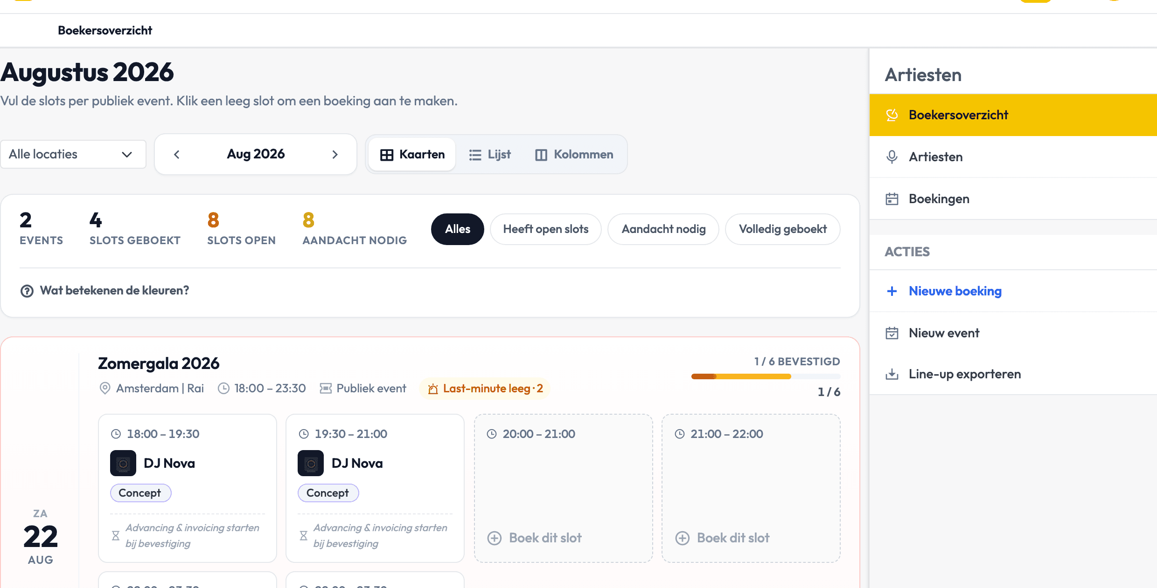Click hourglass icon in 19:30 slot card
Viewport: 1157px width, 588px height.
[x=304, y=536]
